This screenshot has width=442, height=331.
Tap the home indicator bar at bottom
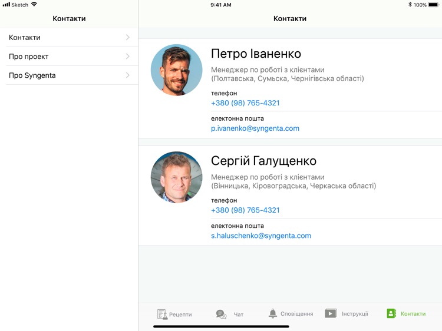(x=221, y=326)
